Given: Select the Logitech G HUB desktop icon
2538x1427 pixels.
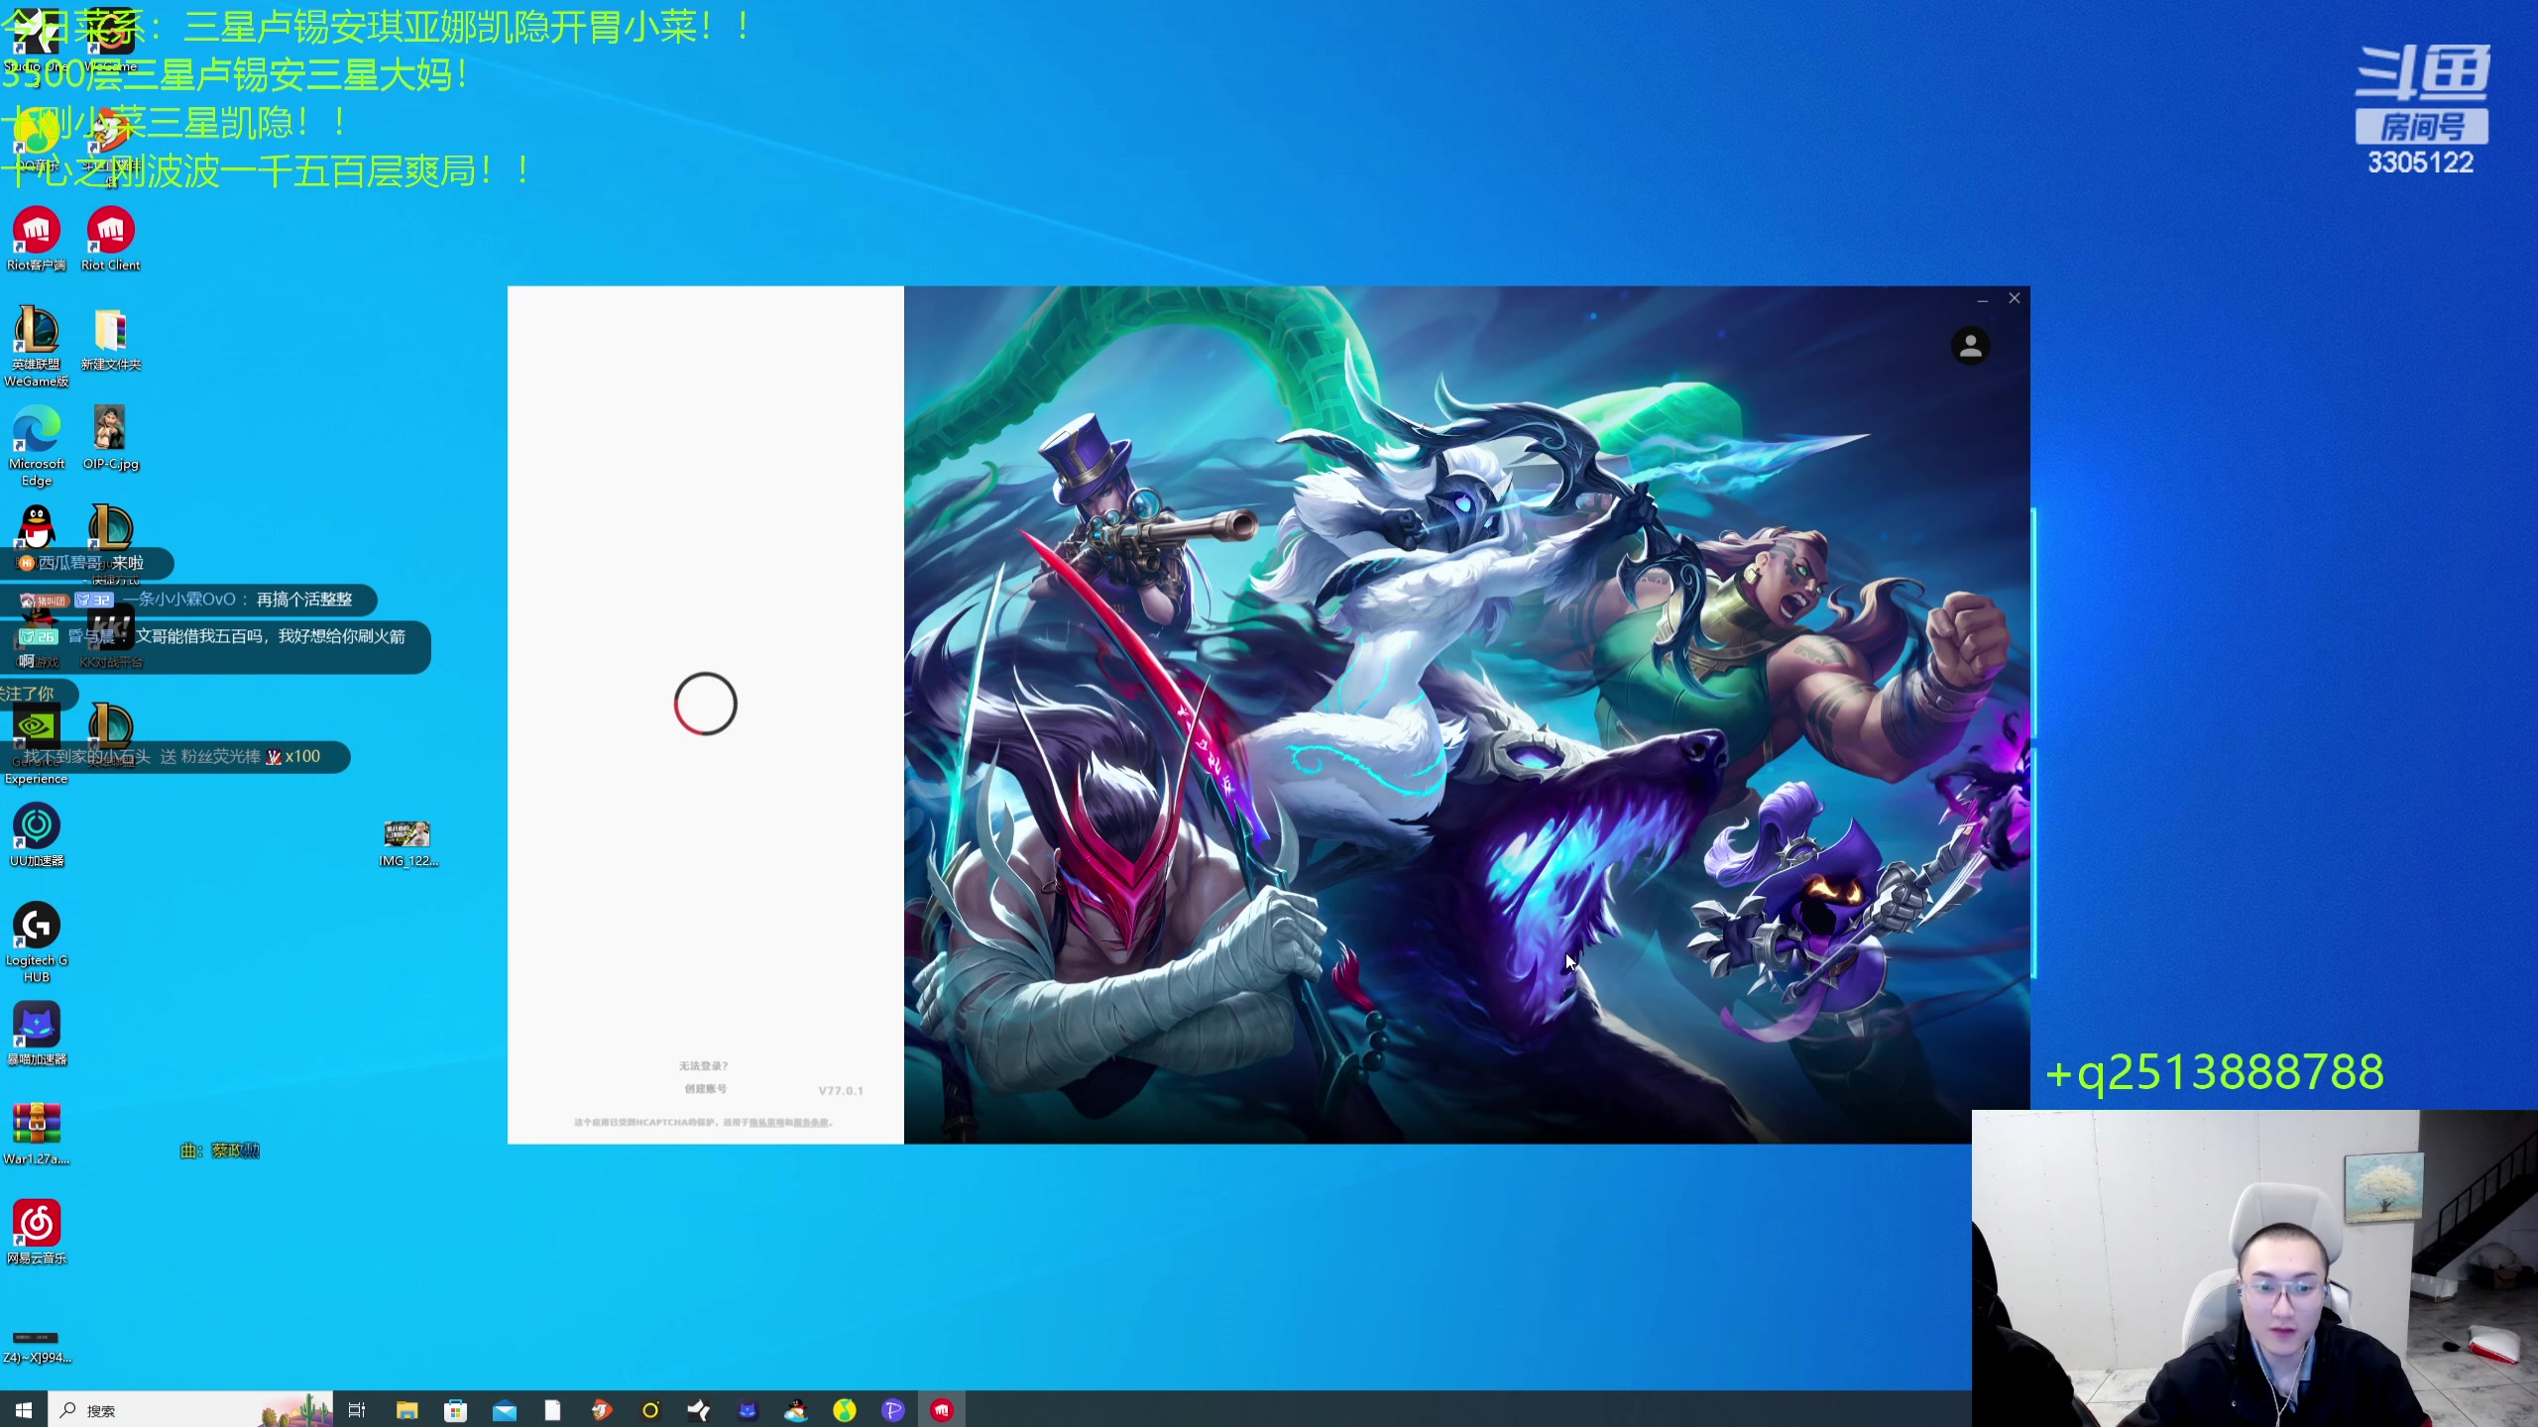Looking at the screenshot, I should coord(37,942).
